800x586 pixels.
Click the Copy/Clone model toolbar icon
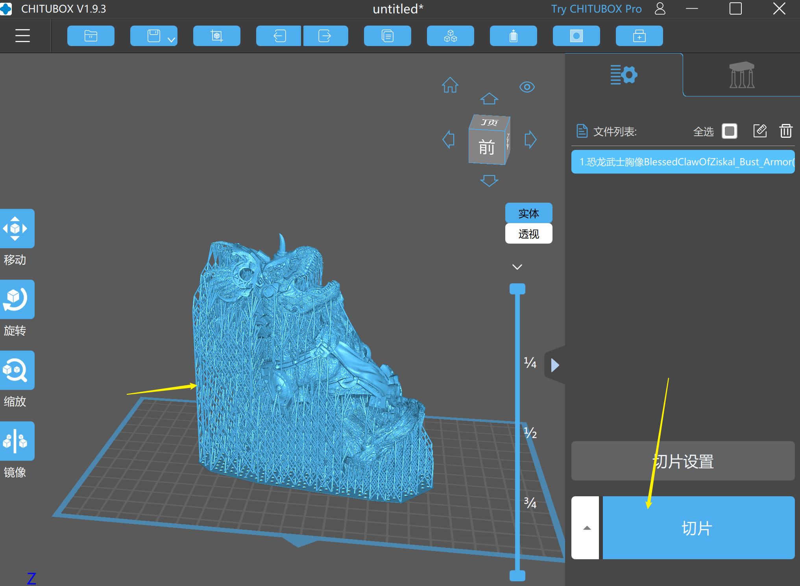(x=388, y=35)
